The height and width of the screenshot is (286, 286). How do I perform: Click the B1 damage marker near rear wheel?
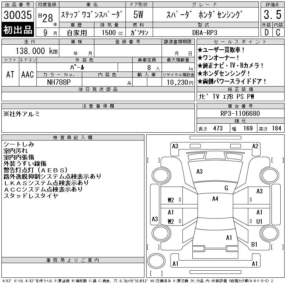(x=255, y=245)
